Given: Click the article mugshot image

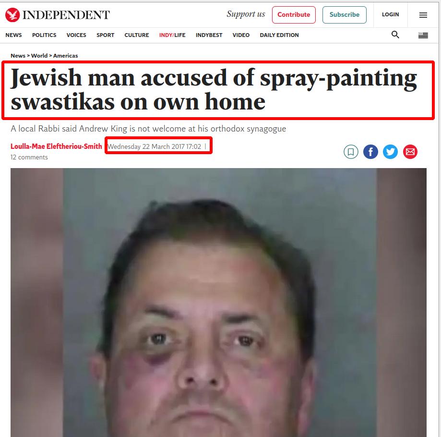Looking at the screenshot, I should coord(218,303).
